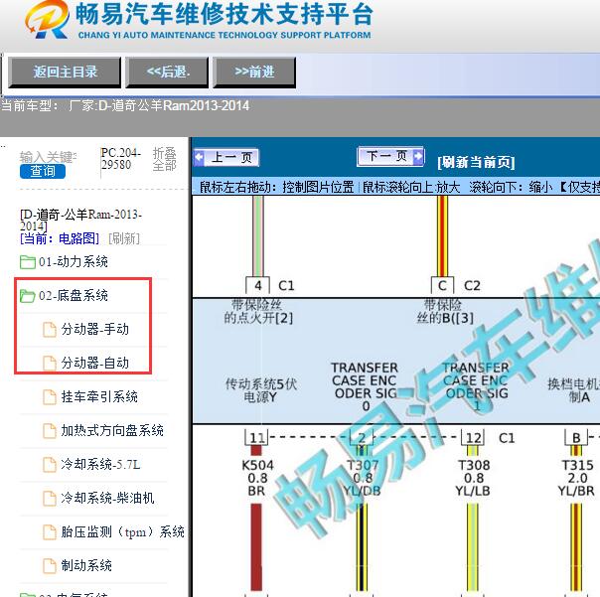Open 挂车牵引系统 diagram
The image size is (600, 597).
tap(99, 397)
